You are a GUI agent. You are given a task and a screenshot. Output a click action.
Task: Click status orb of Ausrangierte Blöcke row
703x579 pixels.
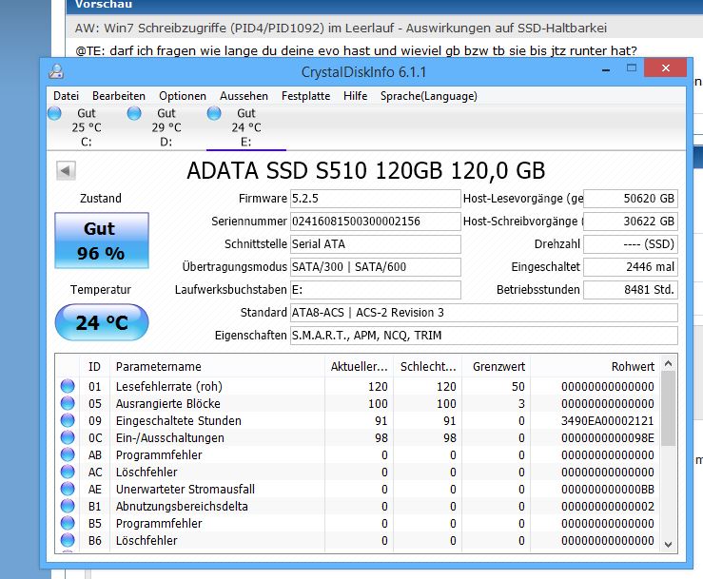tap(68, 403)
